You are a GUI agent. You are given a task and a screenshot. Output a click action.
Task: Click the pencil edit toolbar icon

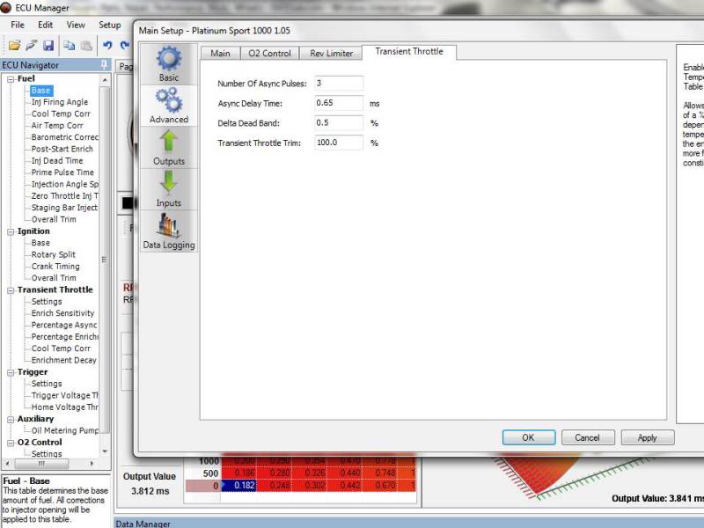point(32,46)
